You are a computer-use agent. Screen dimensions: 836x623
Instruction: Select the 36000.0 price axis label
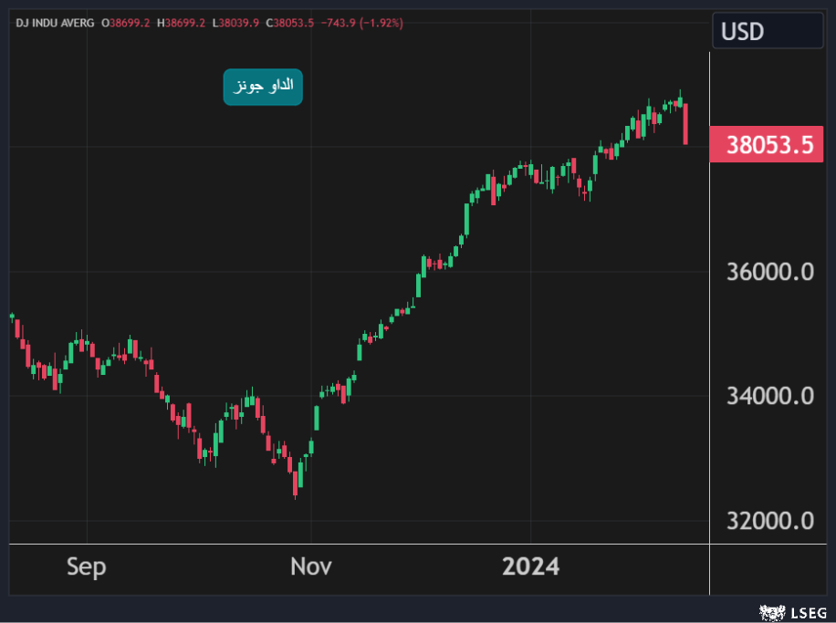770,272
